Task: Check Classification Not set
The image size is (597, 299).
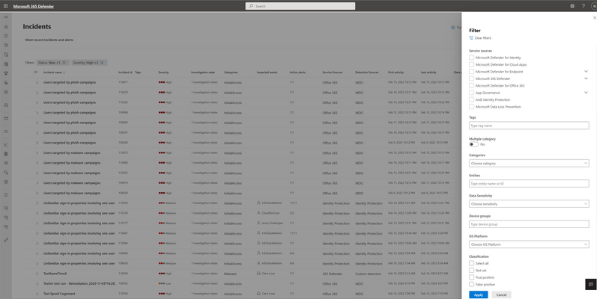Action: click(471, 270)
